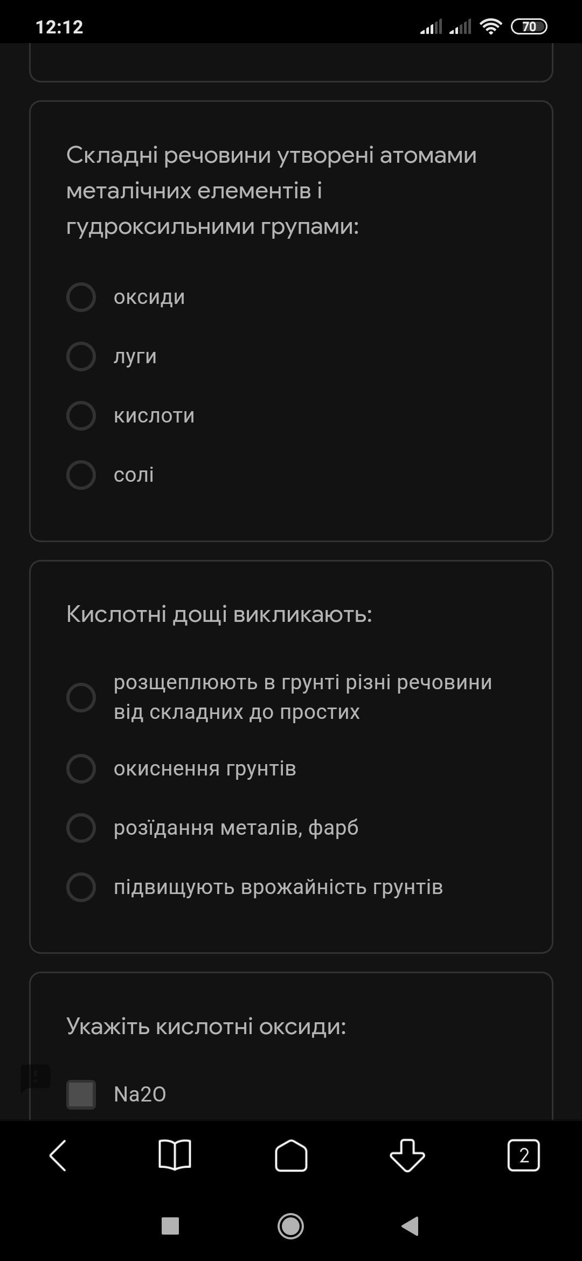Choose 'розщеплюють в грунті різні речовини' option
Screen dimensions: 582x1261
81,697
